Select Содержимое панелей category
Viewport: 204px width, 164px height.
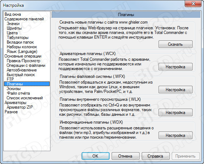[24, 19]
